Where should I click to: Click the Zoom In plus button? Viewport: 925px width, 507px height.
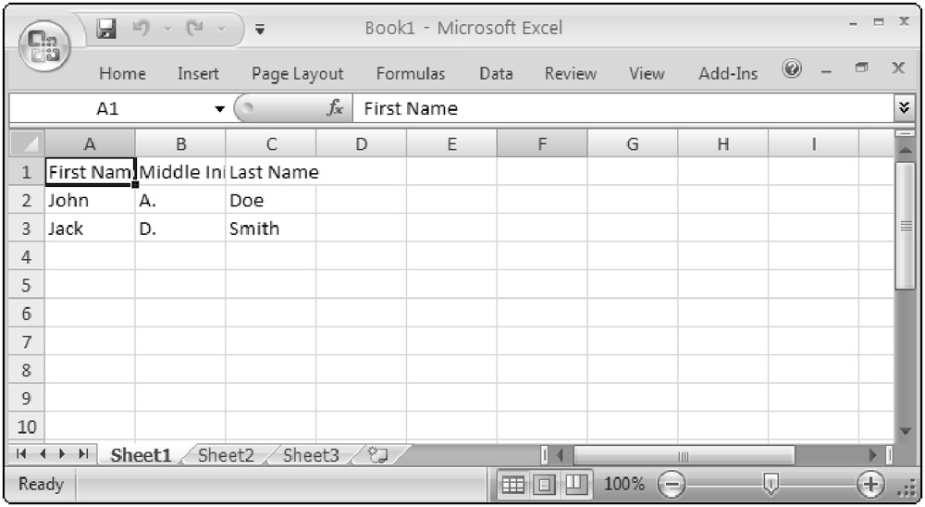click(x=869, y=484)
